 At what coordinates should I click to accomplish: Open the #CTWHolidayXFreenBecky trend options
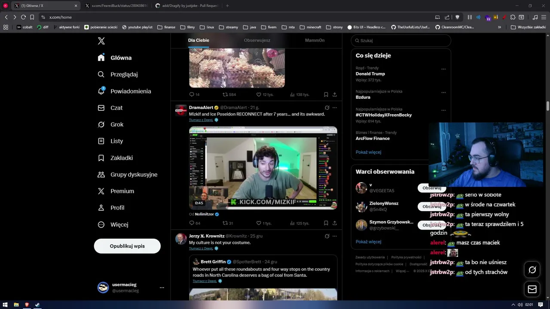(x=443, y=110)
